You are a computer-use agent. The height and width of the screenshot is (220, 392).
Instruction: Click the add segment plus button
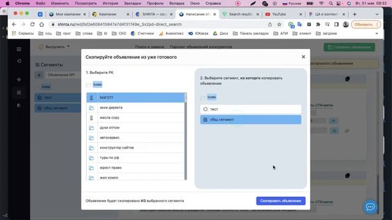point(39,75)
